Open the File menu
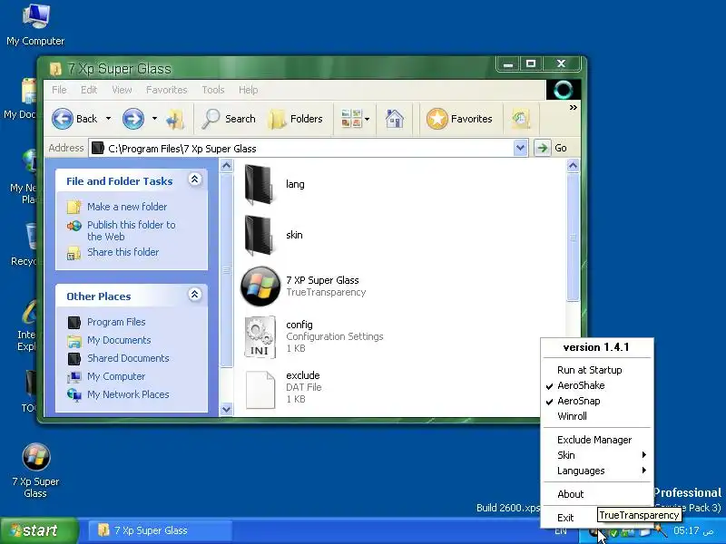726x544 pixels. [x=59, y=90]
